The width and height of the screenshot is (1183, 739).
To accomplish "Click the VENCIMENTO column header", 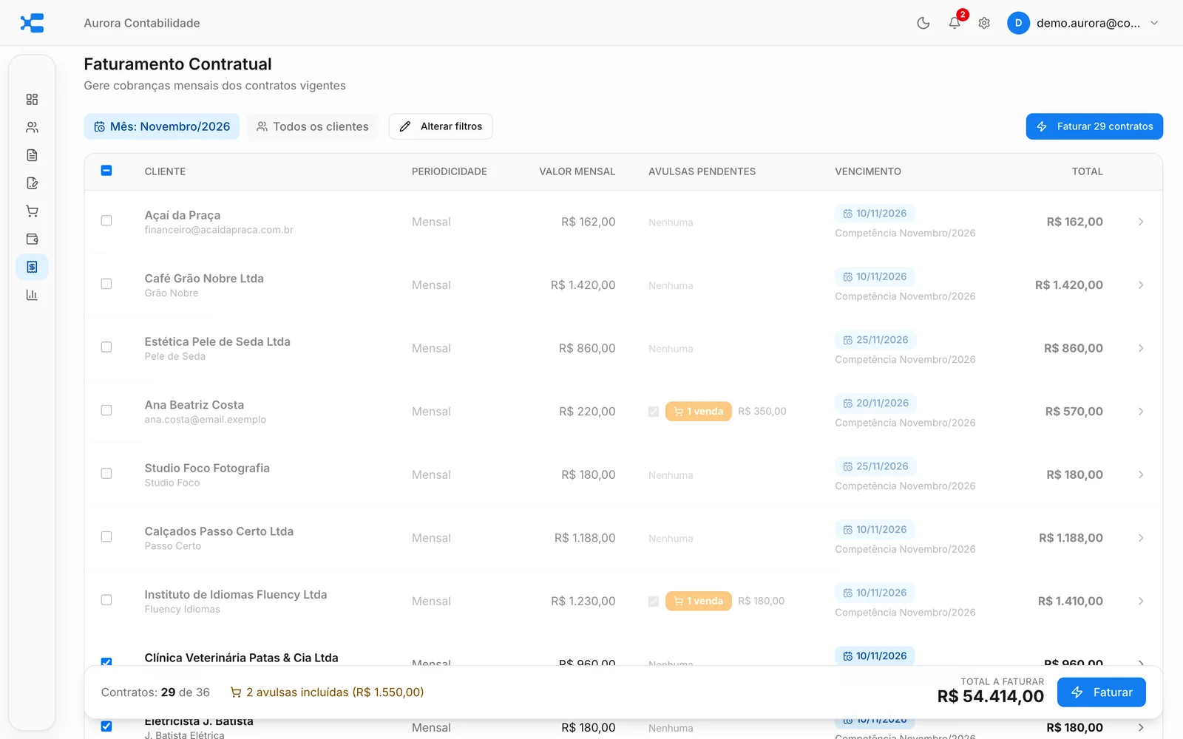I will click(x=868, y=171).
